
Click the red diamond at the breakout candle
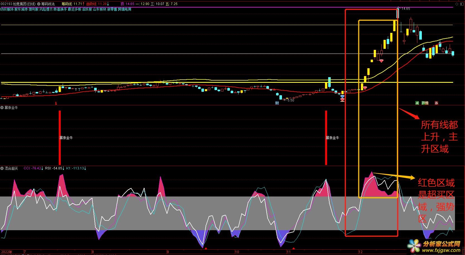point(365,88)
